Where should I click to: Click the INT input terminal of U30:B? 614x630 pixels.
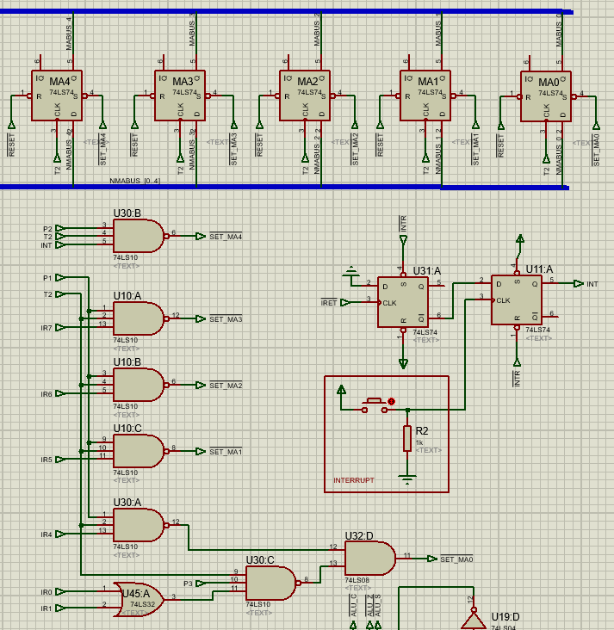click(60, 244)
